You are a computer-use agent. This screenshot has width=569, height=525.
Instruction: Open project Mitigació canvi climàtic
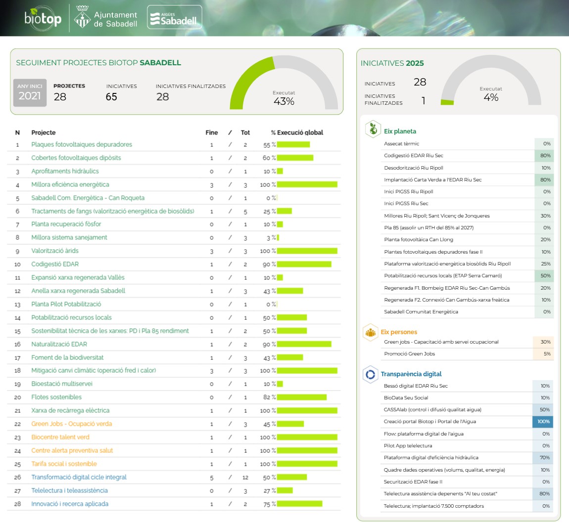pyautogui.click(x=94, y=371)
